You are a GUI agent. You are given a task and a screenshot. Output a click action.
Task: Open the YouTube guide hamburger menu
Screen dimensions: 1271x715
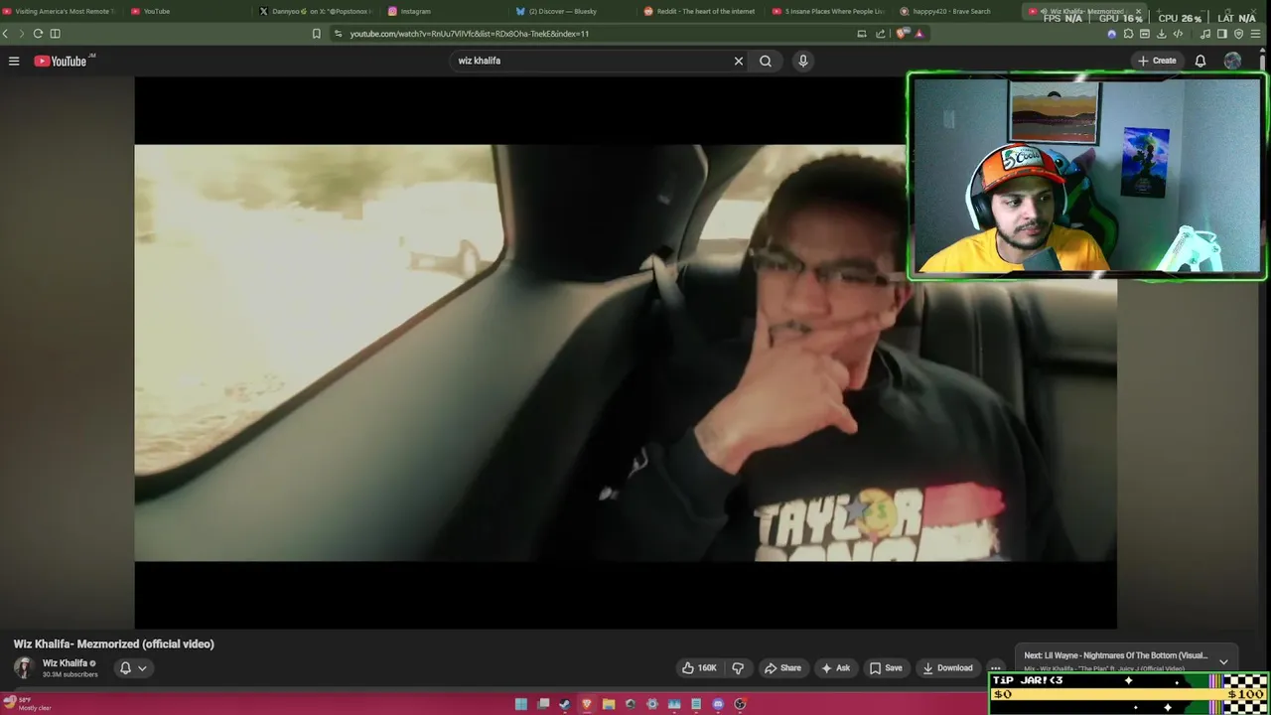[14, 61]
